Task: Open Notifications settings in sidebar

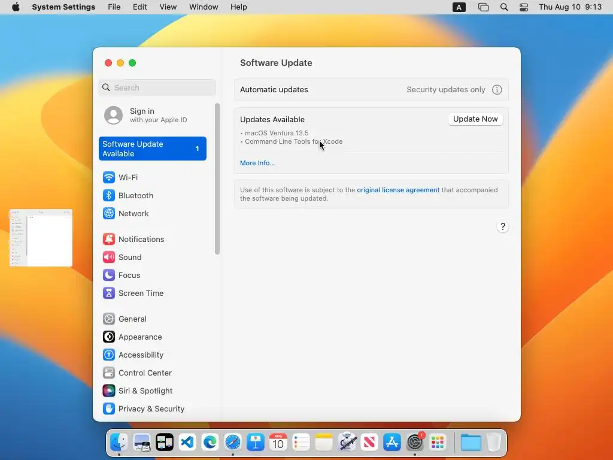Action: [153, 240]
